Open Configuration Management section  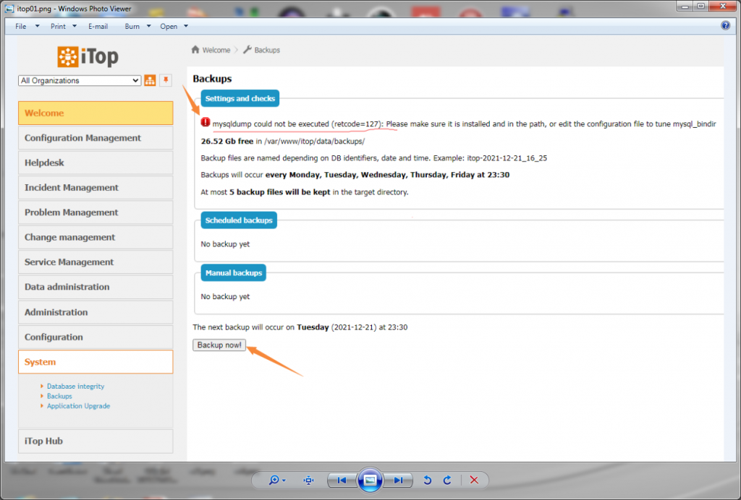(96, 138)
